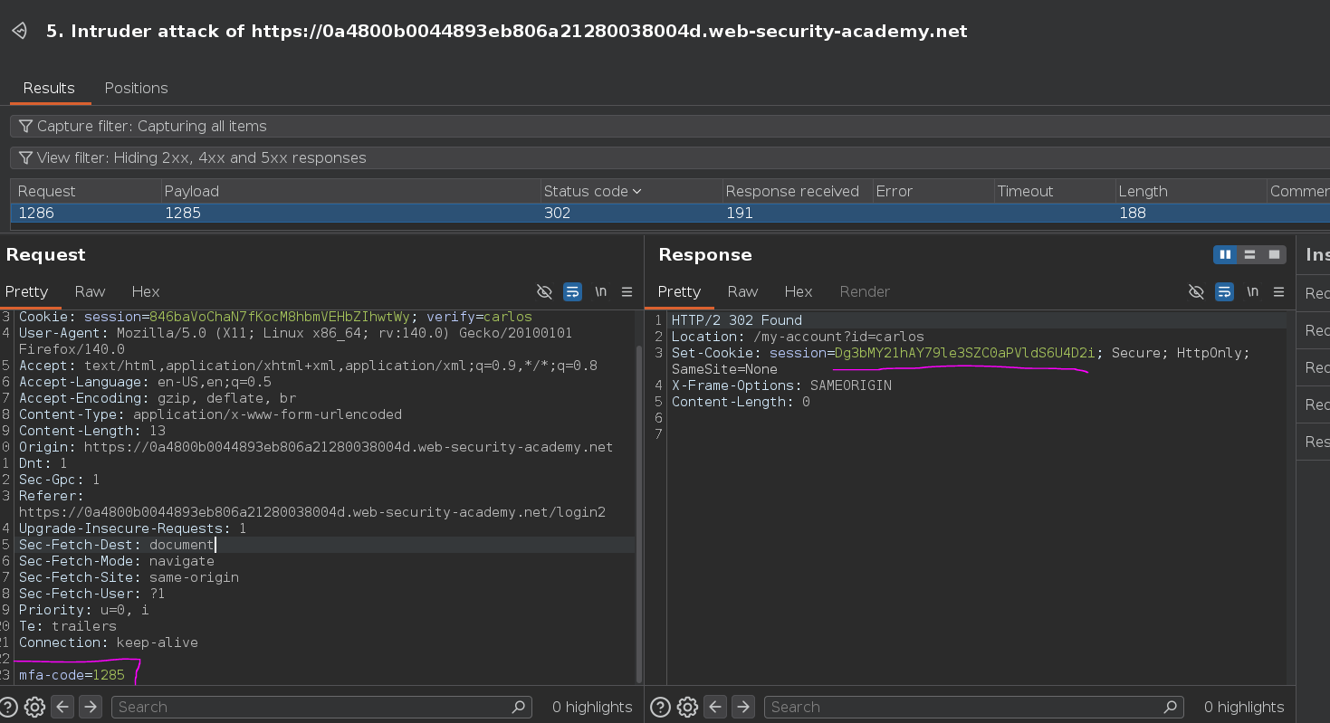Open the Request panel hamburger menu
The width and height of the screenshot is (1330, 723).
click(627, 291)
